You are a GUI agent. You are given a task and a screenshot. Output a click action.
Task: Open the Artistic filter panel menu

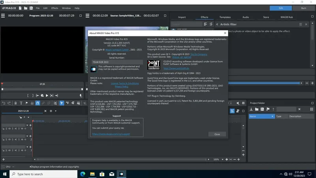(301, 24)
